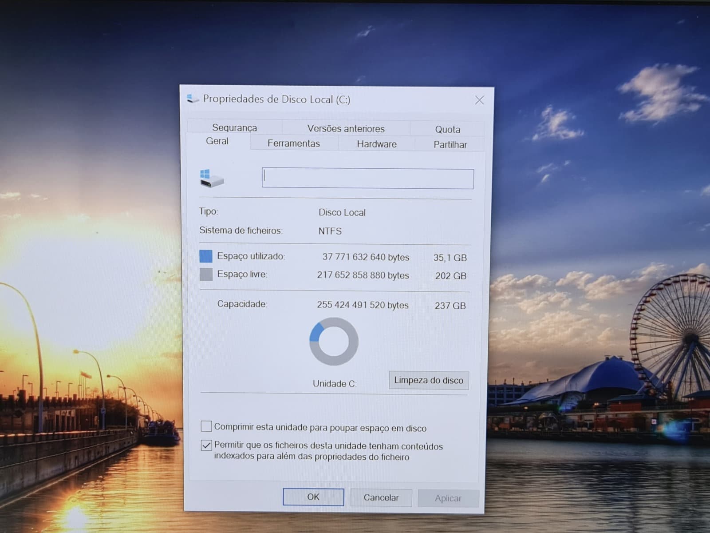The width and height of the screenshot is (710, 533).
Task: Click the NTFS file system value
Action: (330, 231)
